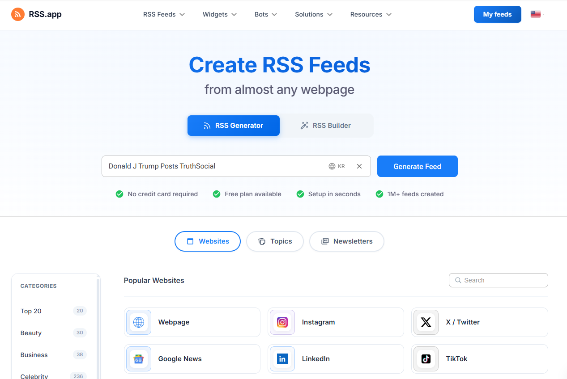Click the CATEGORIES heading text
Image resolution: width=567 pixels, height=379 pixels.
click(x=38, y=286)
